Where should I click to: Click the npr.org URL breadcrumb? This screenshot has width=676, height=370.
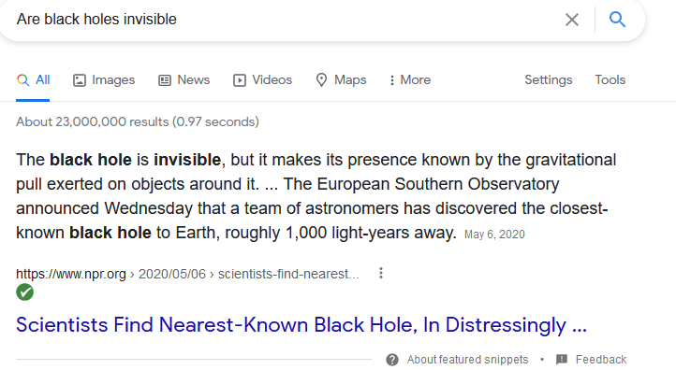click(187, 274)
